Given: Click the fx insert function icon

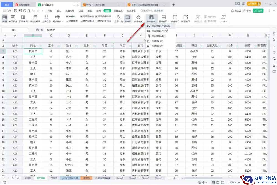Looking at the screenshot, I should (42, 30).
